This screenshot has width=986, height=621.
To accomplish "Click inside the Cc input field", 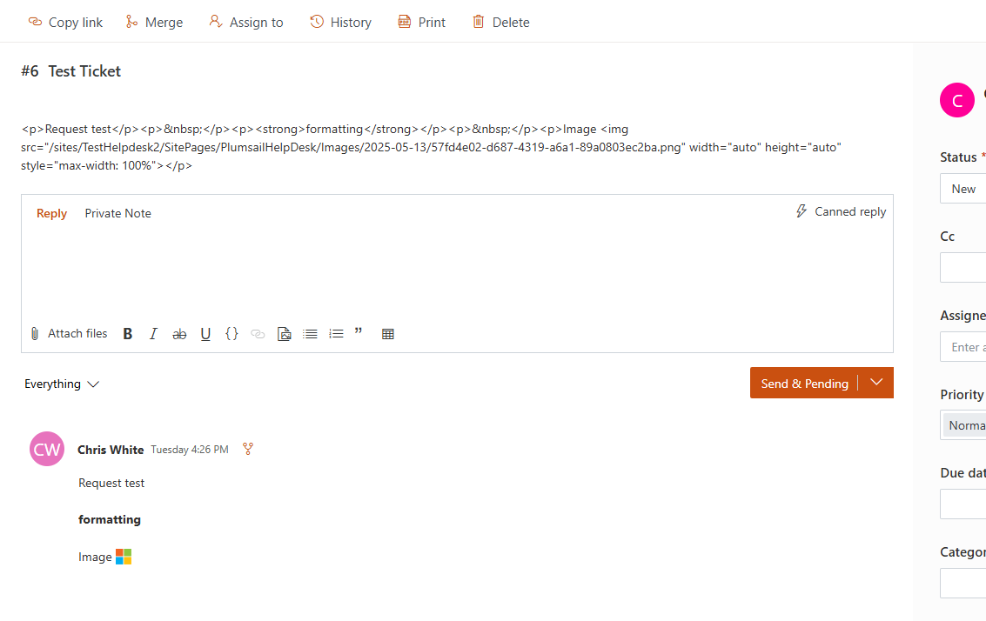I will (963, 268).
